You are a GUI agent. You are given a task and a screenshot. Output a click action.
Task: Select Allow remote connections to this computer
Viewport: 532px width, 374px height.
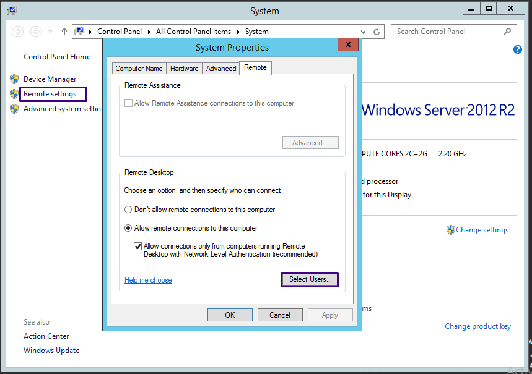point(128,227)
